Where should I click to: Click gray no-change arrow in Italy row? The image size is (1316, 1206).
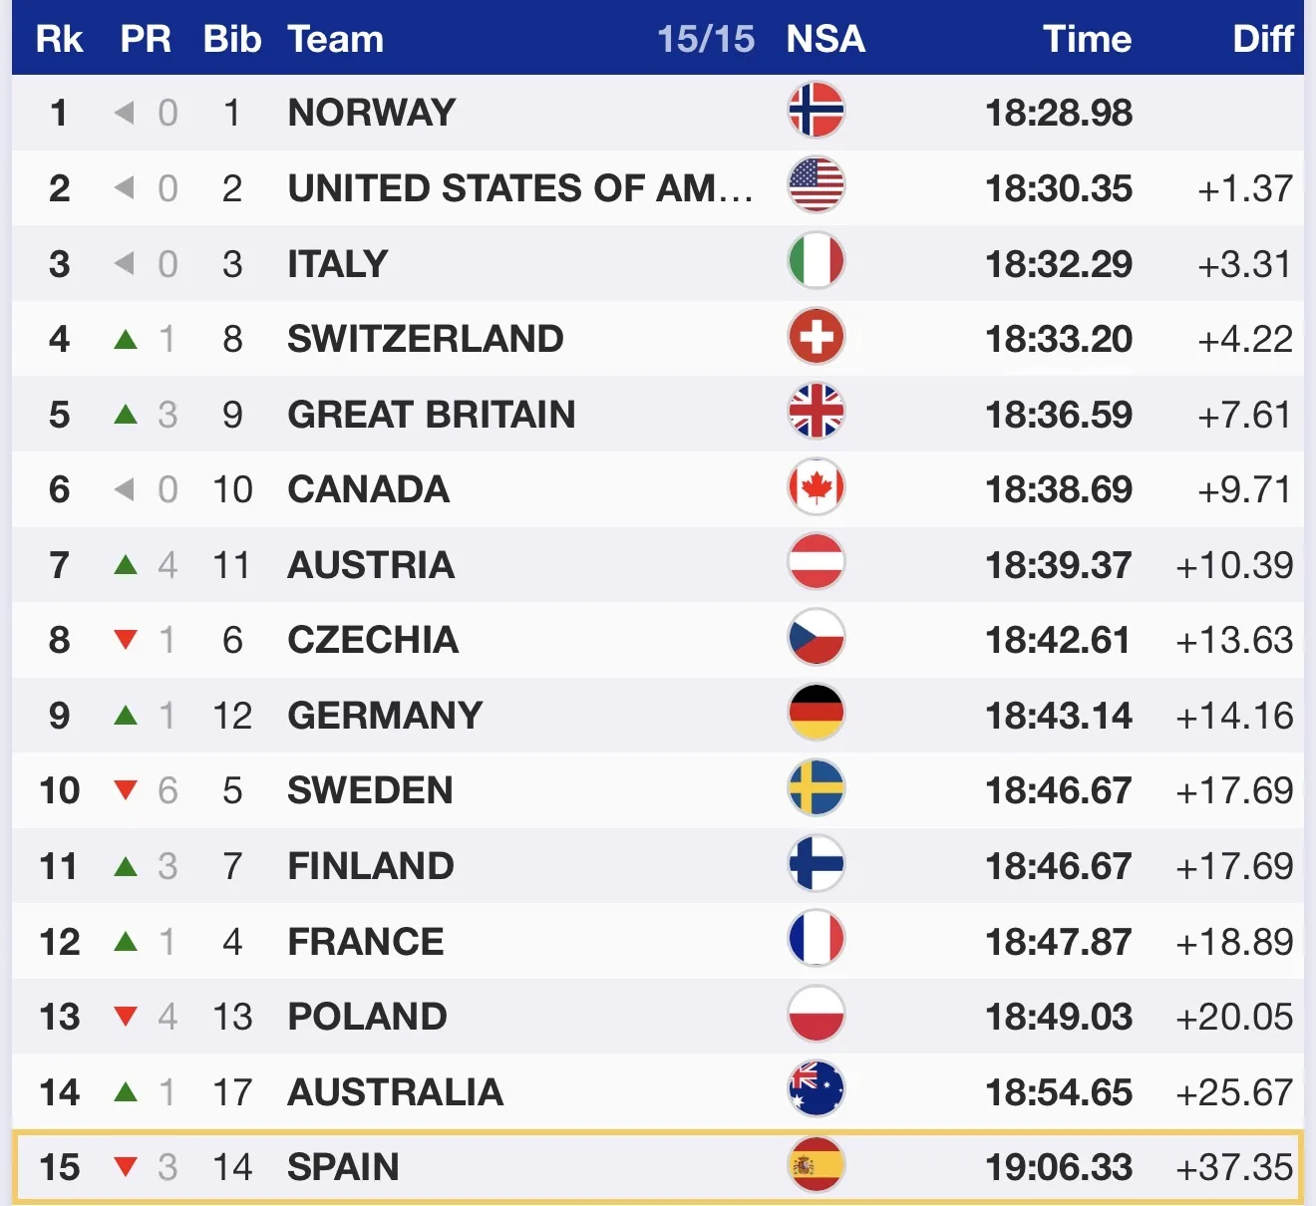coord(125,264)
